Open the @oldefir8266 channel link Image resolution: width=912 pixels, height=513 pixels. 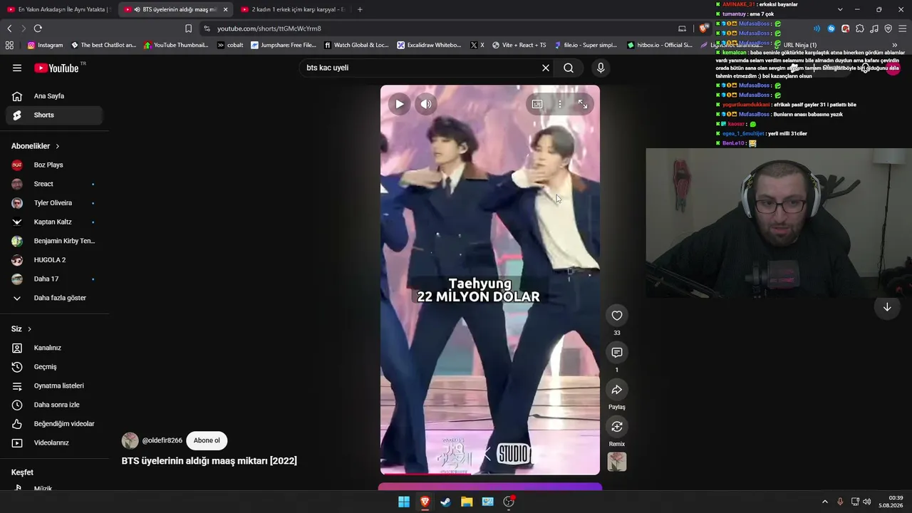click(162, 440)
